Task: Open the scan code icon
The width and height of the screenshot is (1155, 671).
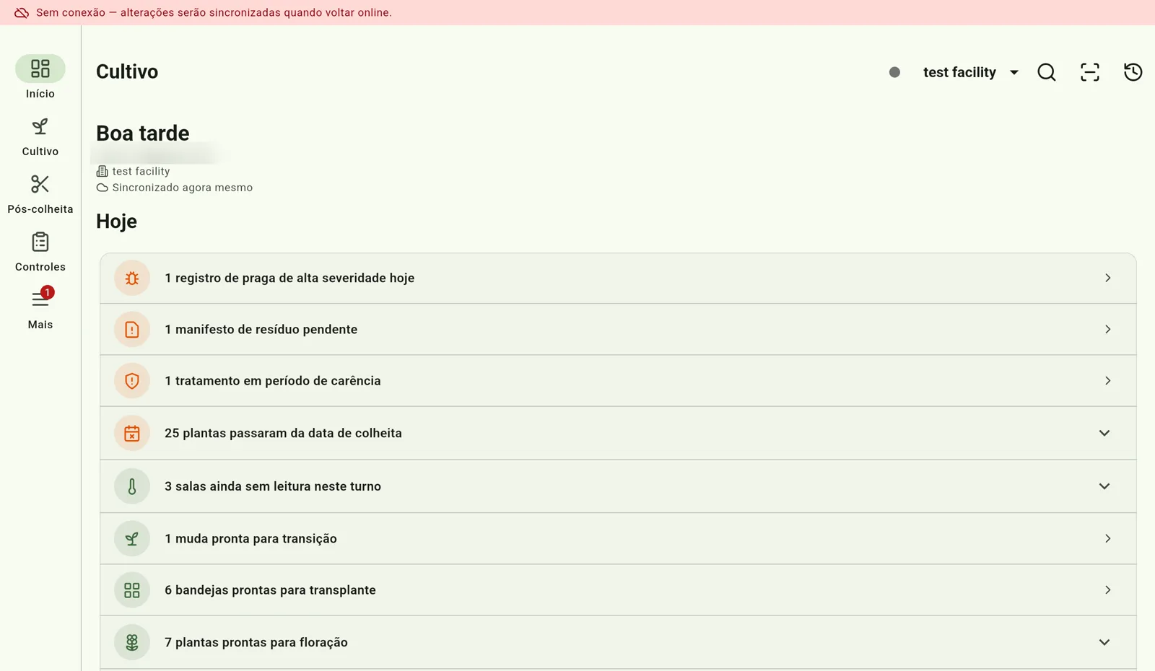Action: click(x=1090, y=72)
